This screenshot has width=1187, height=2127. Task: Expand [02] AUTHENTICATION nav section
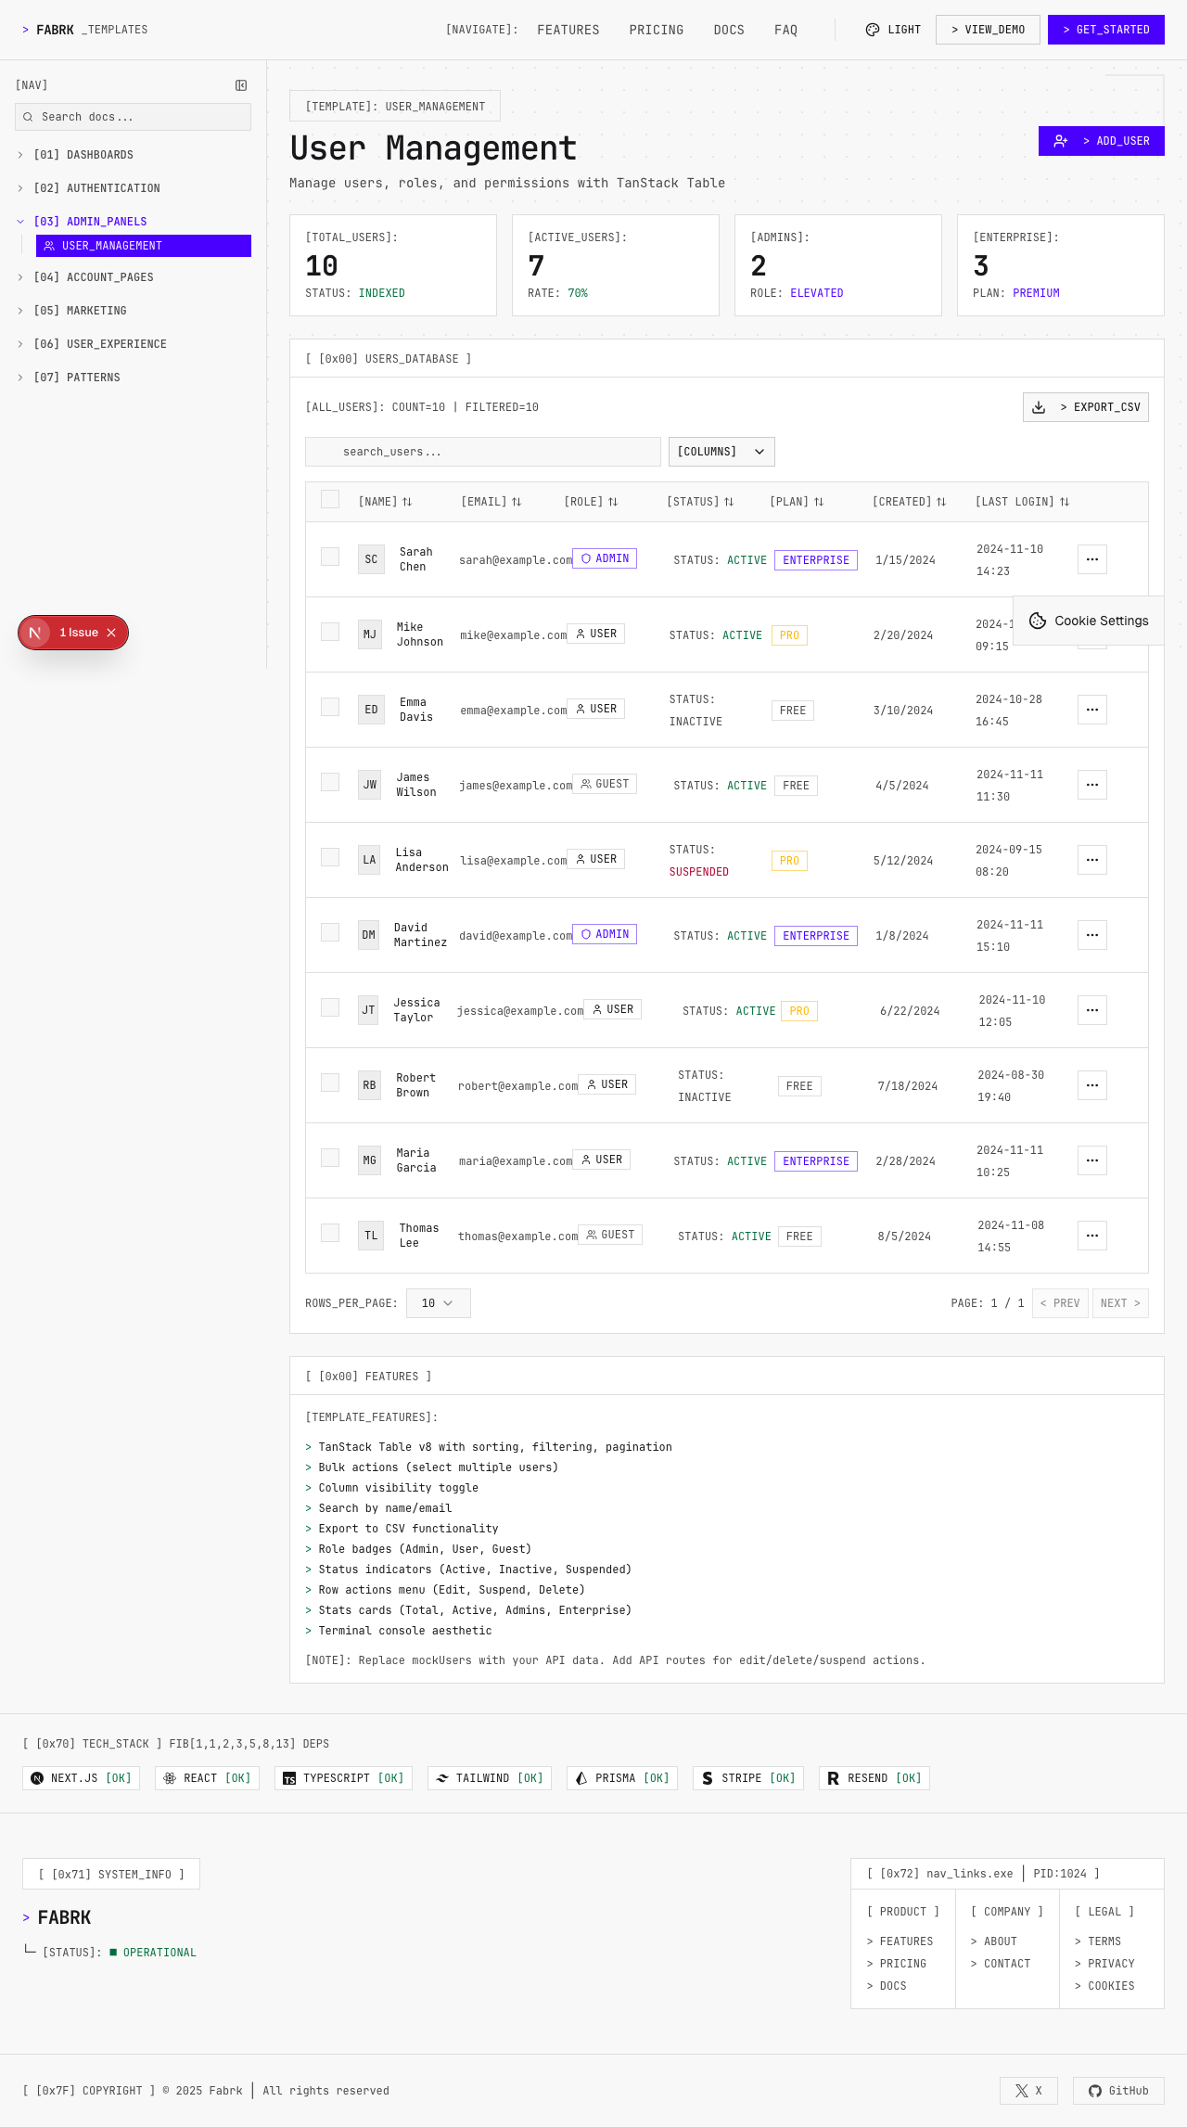coord(134,188)
